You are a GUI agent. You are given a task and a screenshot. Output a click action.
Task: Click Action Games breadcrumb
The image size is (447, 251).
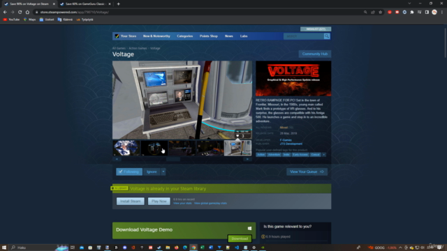click(x=138, y=48)
